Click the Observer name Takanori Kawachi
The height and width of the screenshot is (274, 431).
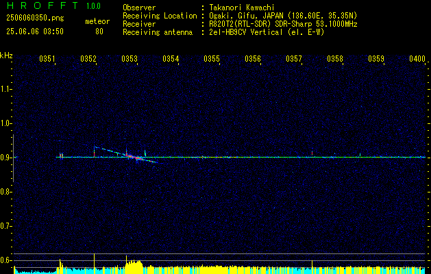point(242,8)
